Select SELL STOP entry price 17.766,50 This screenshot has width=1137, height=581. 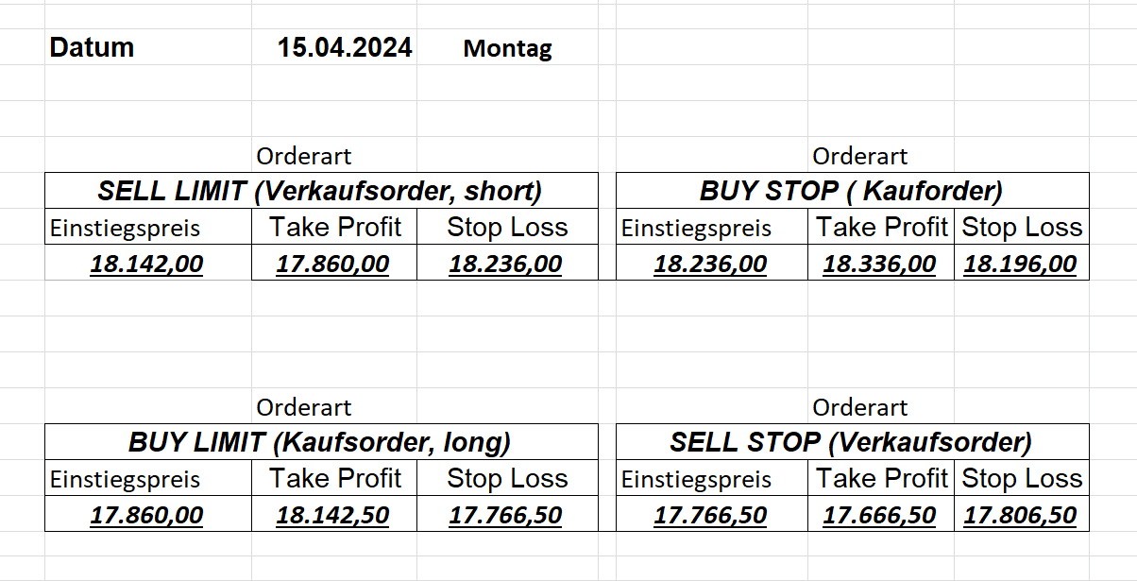pyautogui.click(x=710, y=515)
